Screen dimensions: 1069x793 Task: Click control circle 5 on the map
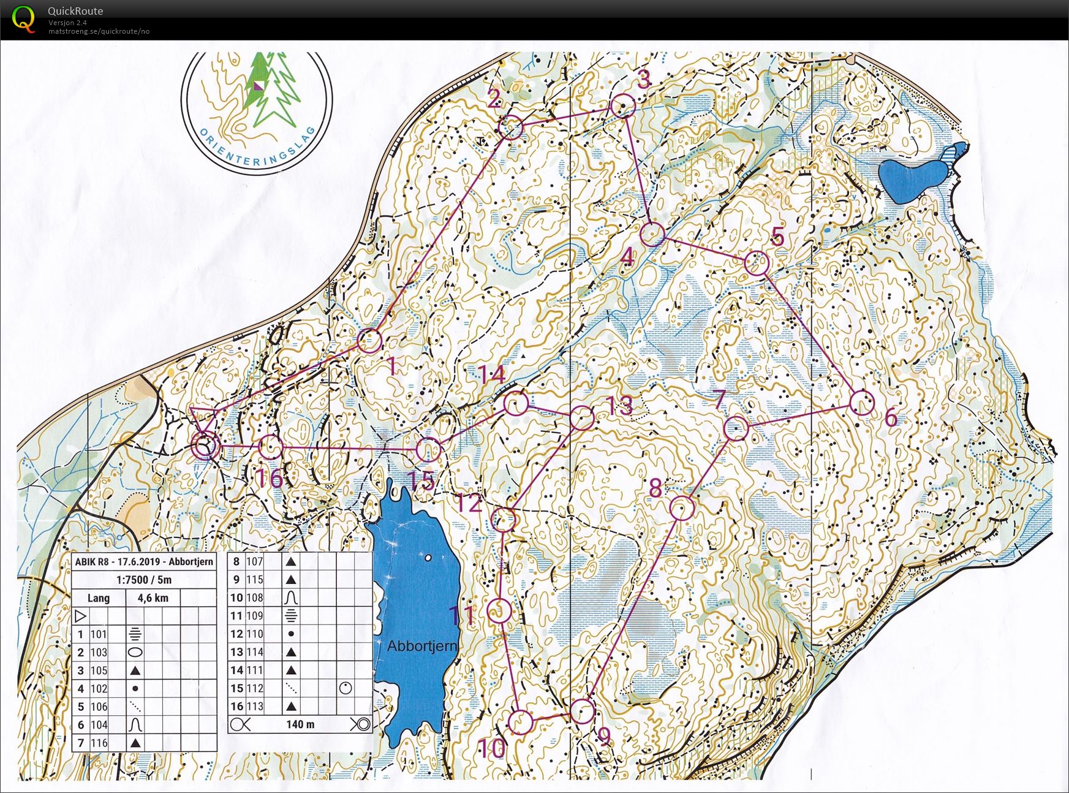tap(757, 264)
